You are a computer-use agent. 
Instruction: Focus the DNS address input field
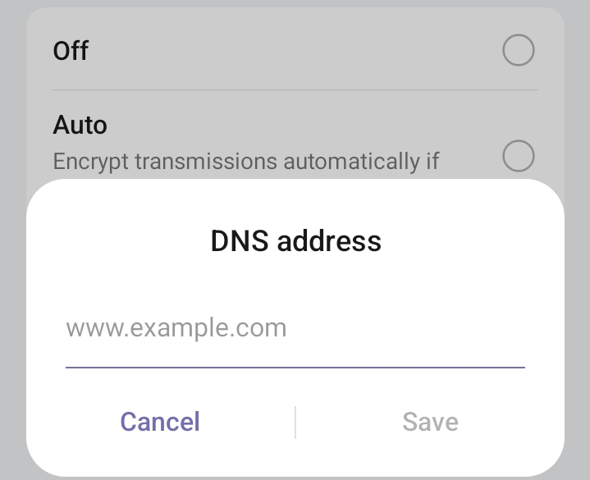295,329
